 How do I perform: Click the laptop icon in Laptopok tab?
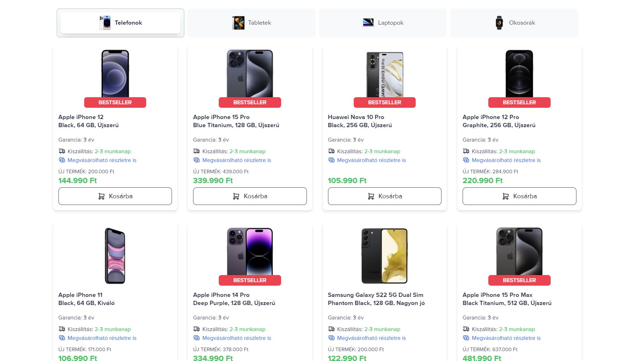(368, 23)
